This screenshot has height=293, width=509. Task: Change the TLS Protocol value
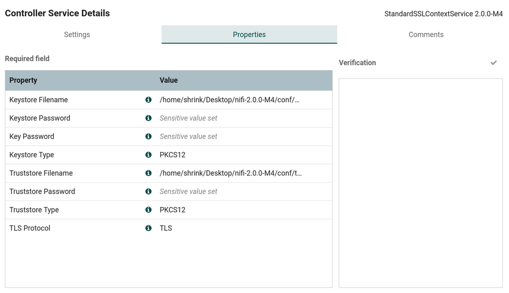(x=166, y=228)
